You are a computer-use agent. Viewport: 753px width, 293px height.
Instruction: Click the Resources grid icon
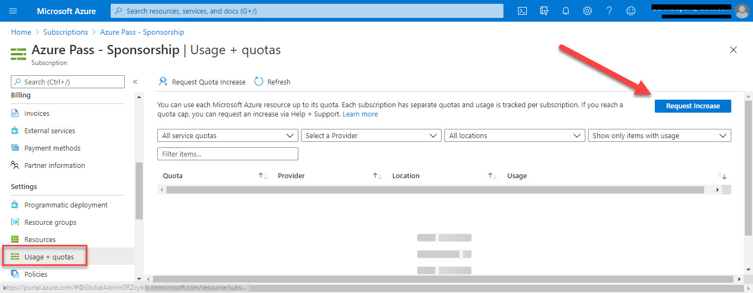15,239
